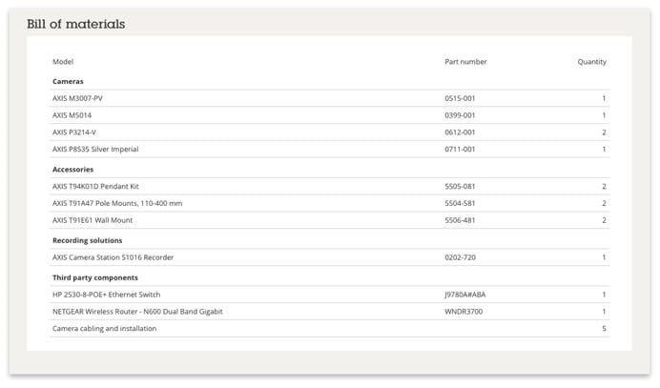Select the AXIS T91E61 Wall Mount row
660x388 pixels.
click(95, 221)
